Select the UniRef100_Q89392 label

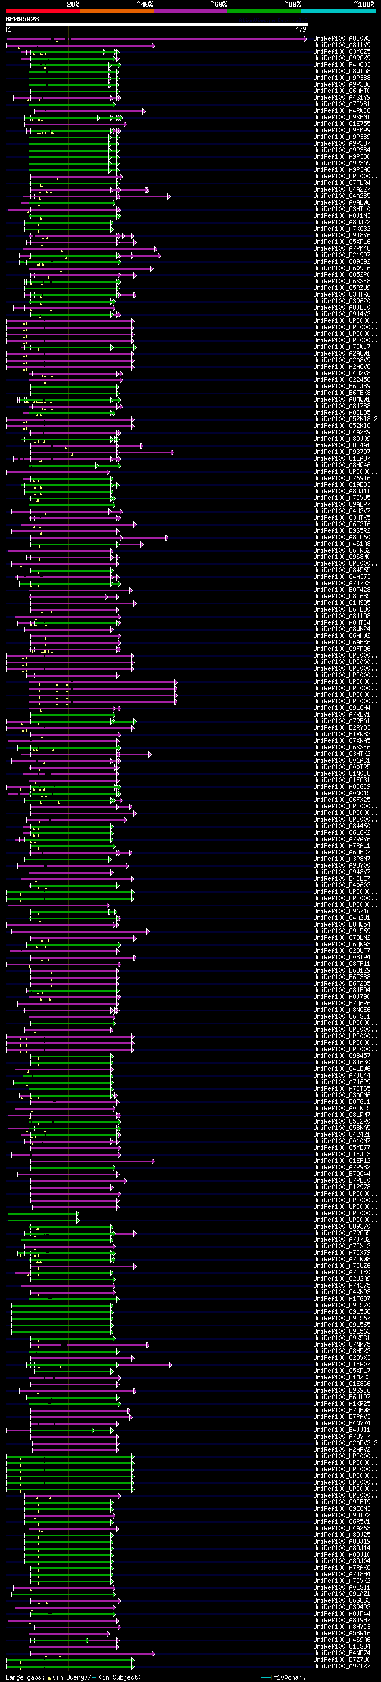click(x=342, y=261)
